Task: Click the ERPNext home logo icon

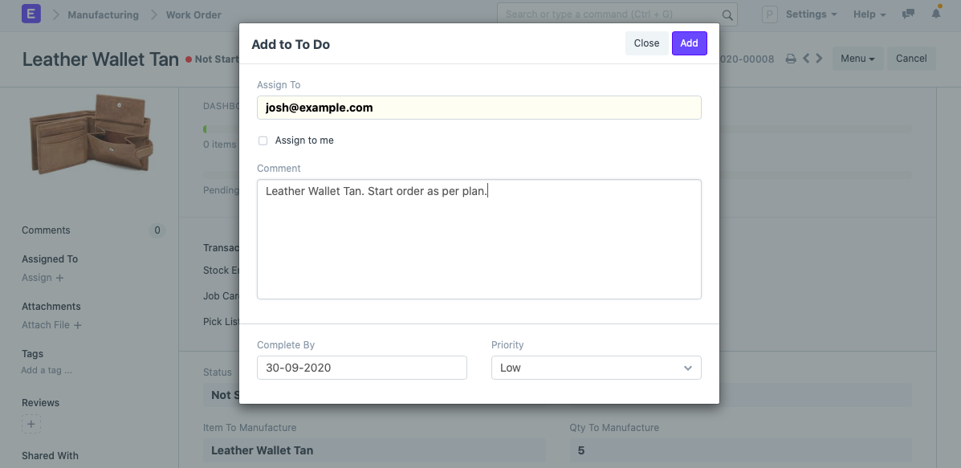Action: coord(31,14)
